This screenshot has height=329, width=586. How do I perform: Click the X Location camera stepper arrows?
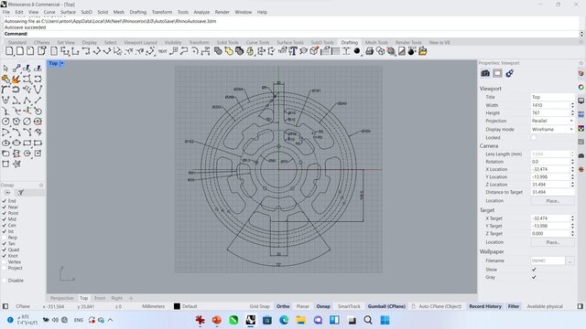572,169
